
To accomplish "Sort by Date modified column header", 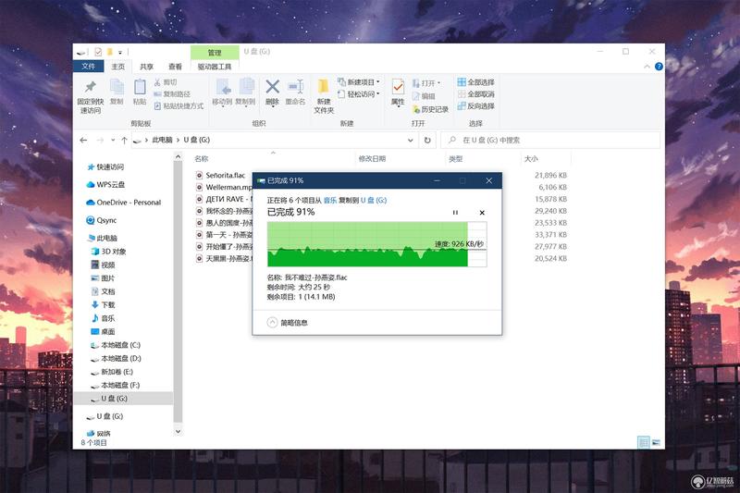I will click(x=373, y=159).
